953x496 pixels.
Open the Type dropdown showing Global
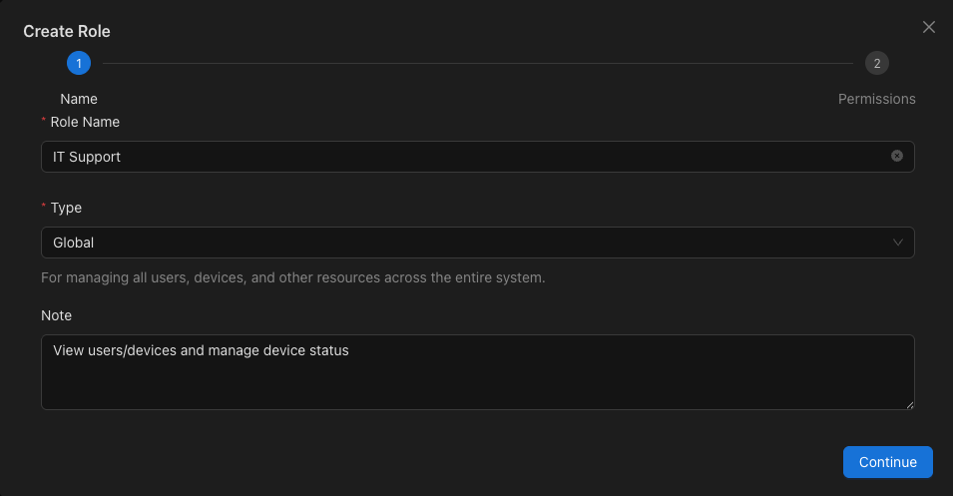click(478, 243)
